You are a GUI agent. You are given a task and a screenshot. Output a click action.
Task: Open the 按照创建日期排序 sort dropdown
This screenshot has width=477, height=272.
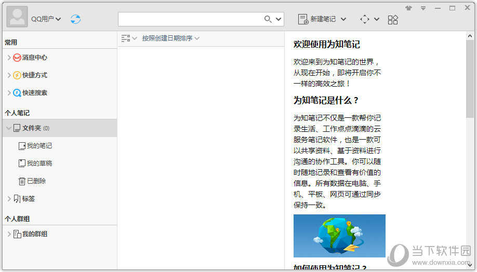pyautogui.click(x=170, y=38)
